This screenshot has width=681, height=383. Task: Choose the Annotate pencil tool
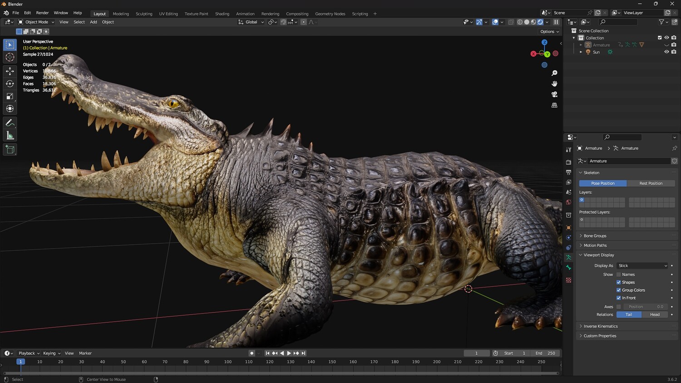10,123
